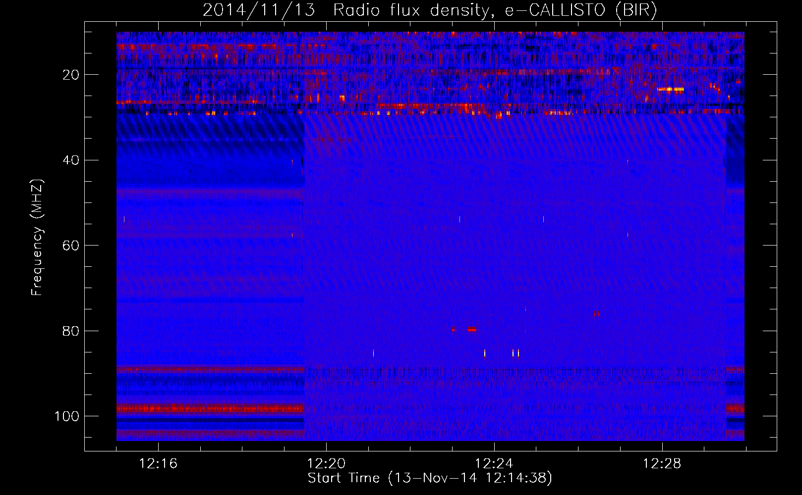Click the "12:28" time tick label

tap(662, 464)
